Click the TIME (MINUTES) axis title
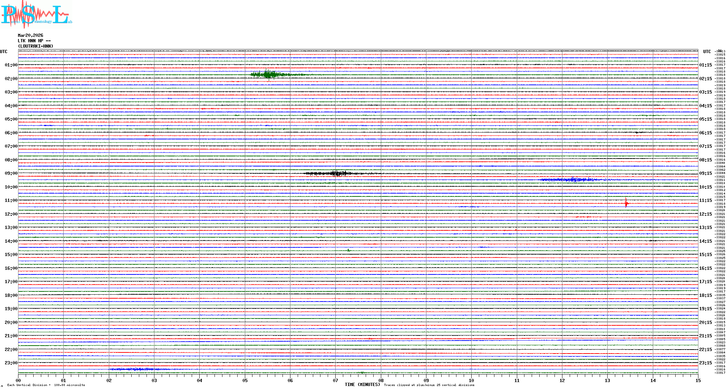727x390 pixels. coord(362,385)
